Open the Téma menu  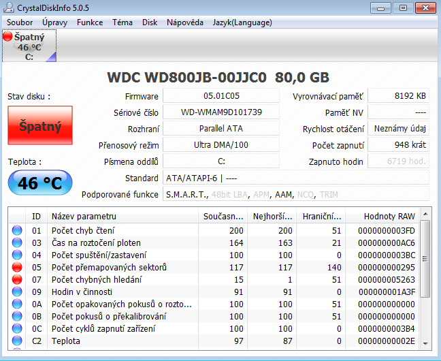coord(122,22)
